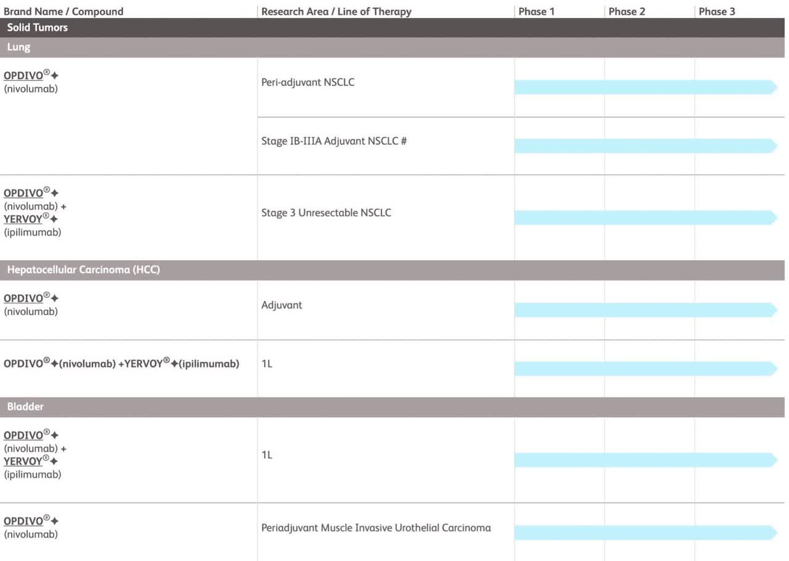Click the Stage 3 Unresectable NSCLC text
Screen dimensions: 789x561
(x=326, y=213)
